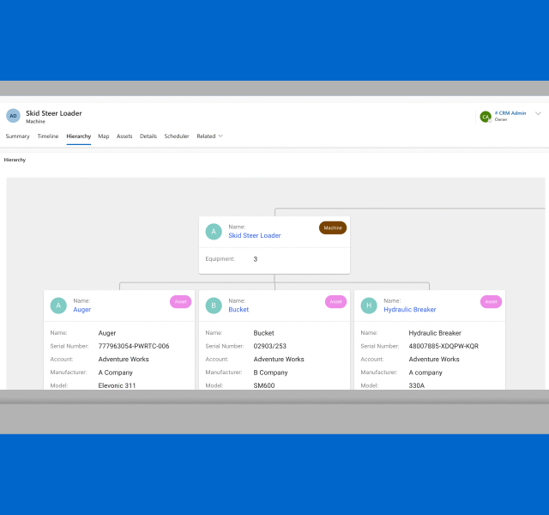
Task: Click the AD record avatar icon
Action: coord(13,116)
